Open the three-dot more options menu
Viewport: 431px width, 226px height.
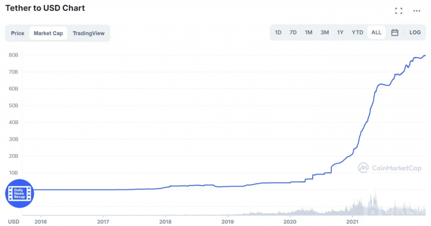point(417,11)
